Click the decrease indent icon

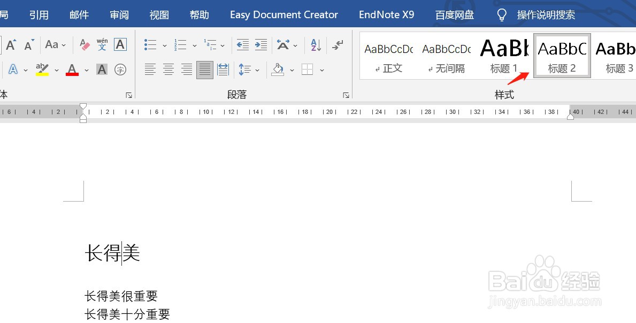pos(242,45)
